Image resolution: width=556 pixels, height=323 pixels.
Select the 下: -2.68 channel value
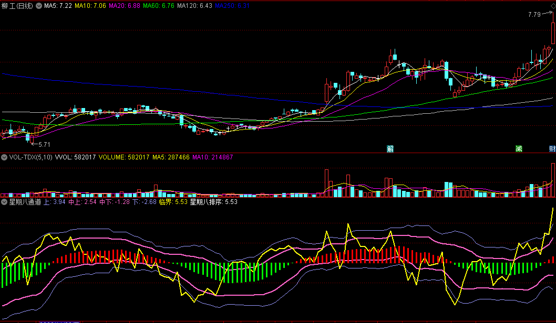tap(145, 202)
